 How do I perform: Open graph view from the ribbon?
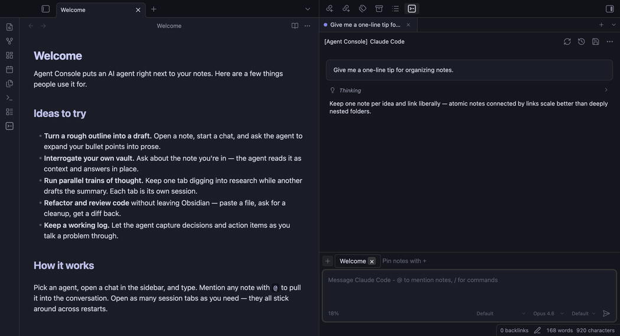[x=9, y=41]
